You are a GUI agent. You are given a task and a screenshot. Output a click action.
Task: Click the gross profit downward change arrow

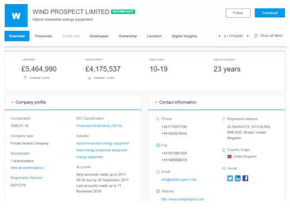[89, 78]
